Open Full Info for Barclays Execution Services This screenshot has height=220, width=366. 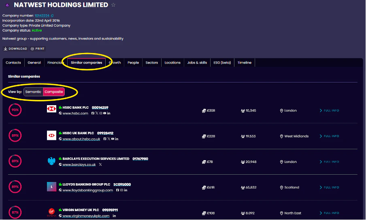329,162
